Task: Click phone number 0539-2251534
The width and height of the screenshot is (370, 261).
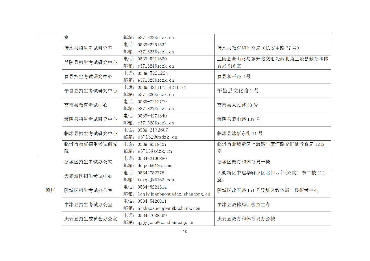Action: (152, 45)
